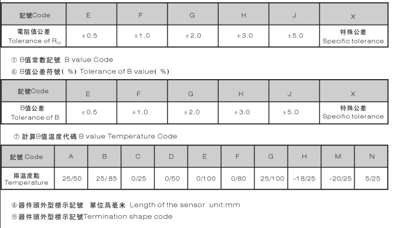Click 'Tolerance of B value(%)' heading
The width and height of the screenshot is (399, 228).
click(x=124, y=72)
